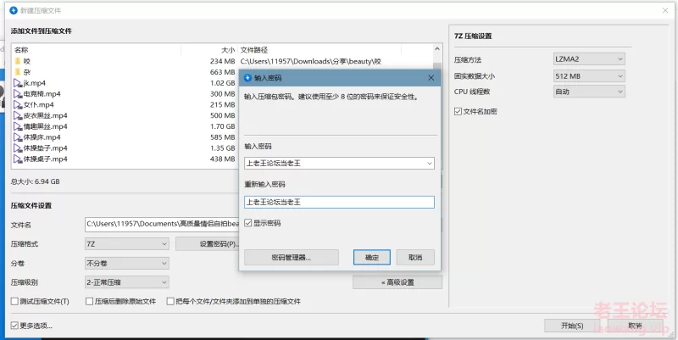The width and height of the screenshot is (678, 340).
Task: Open the 密码管理器 button
Action: (292, 258)
